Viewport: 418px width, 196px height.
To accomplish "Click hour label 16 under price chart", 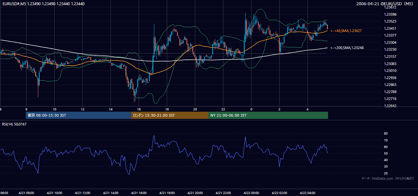I will pos(139,109).
